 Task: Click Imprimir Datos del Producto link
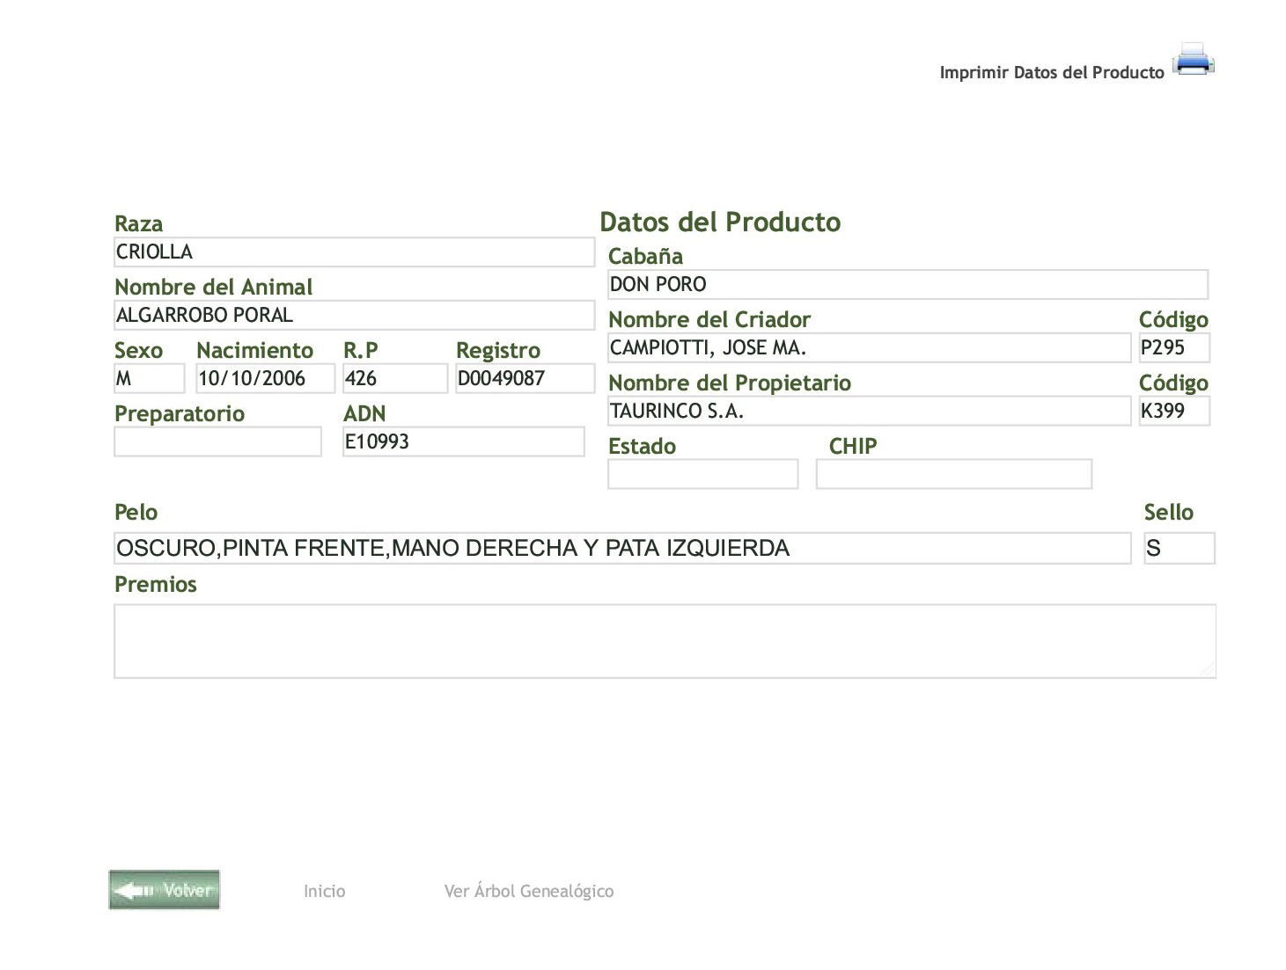1051,73
